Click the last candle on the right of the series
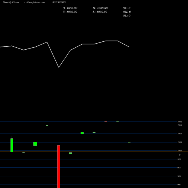Screen dimensions: 188x188 129,142
